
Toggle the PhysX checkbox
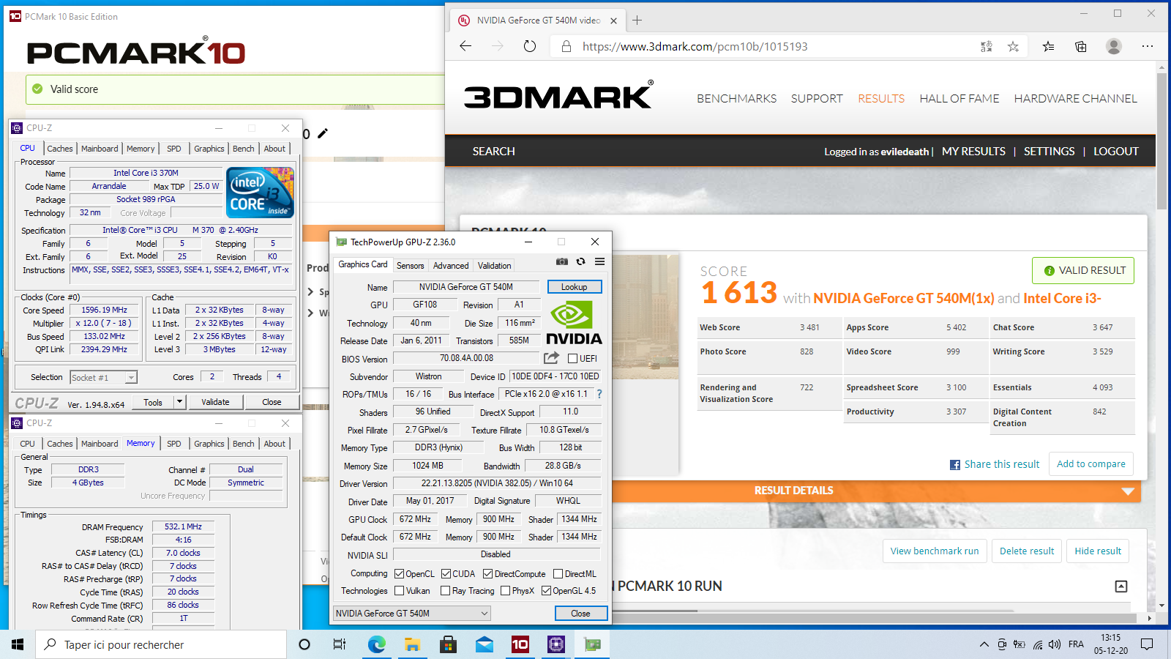pyautogui.click(x=505, y=591)
